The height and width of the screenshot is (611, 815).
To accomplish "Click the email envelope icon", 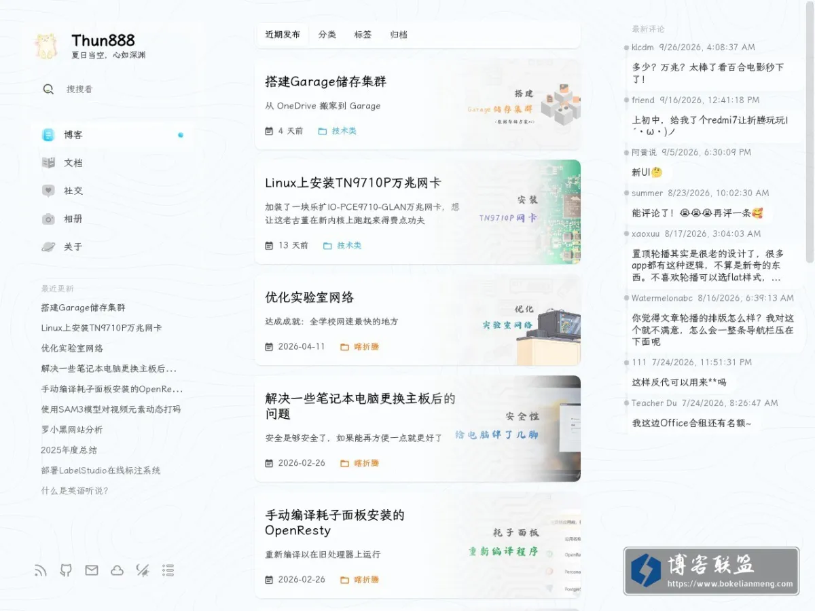I will pyautogui.click(x=92, y=570).
